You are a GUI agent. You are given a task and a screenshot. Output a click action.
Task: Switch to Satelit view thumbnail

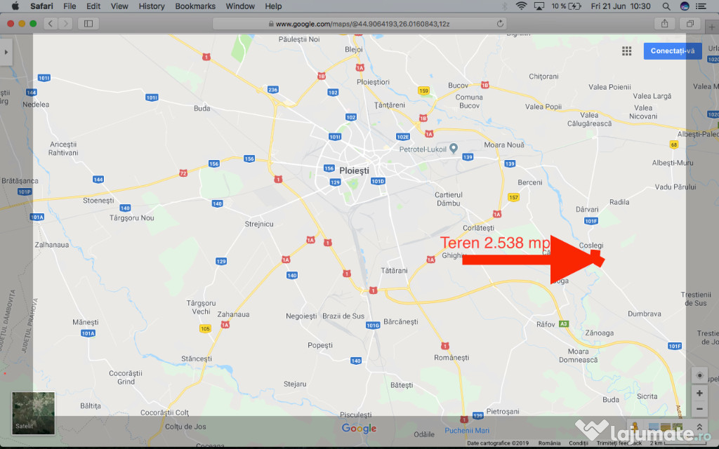pos(33,413)
